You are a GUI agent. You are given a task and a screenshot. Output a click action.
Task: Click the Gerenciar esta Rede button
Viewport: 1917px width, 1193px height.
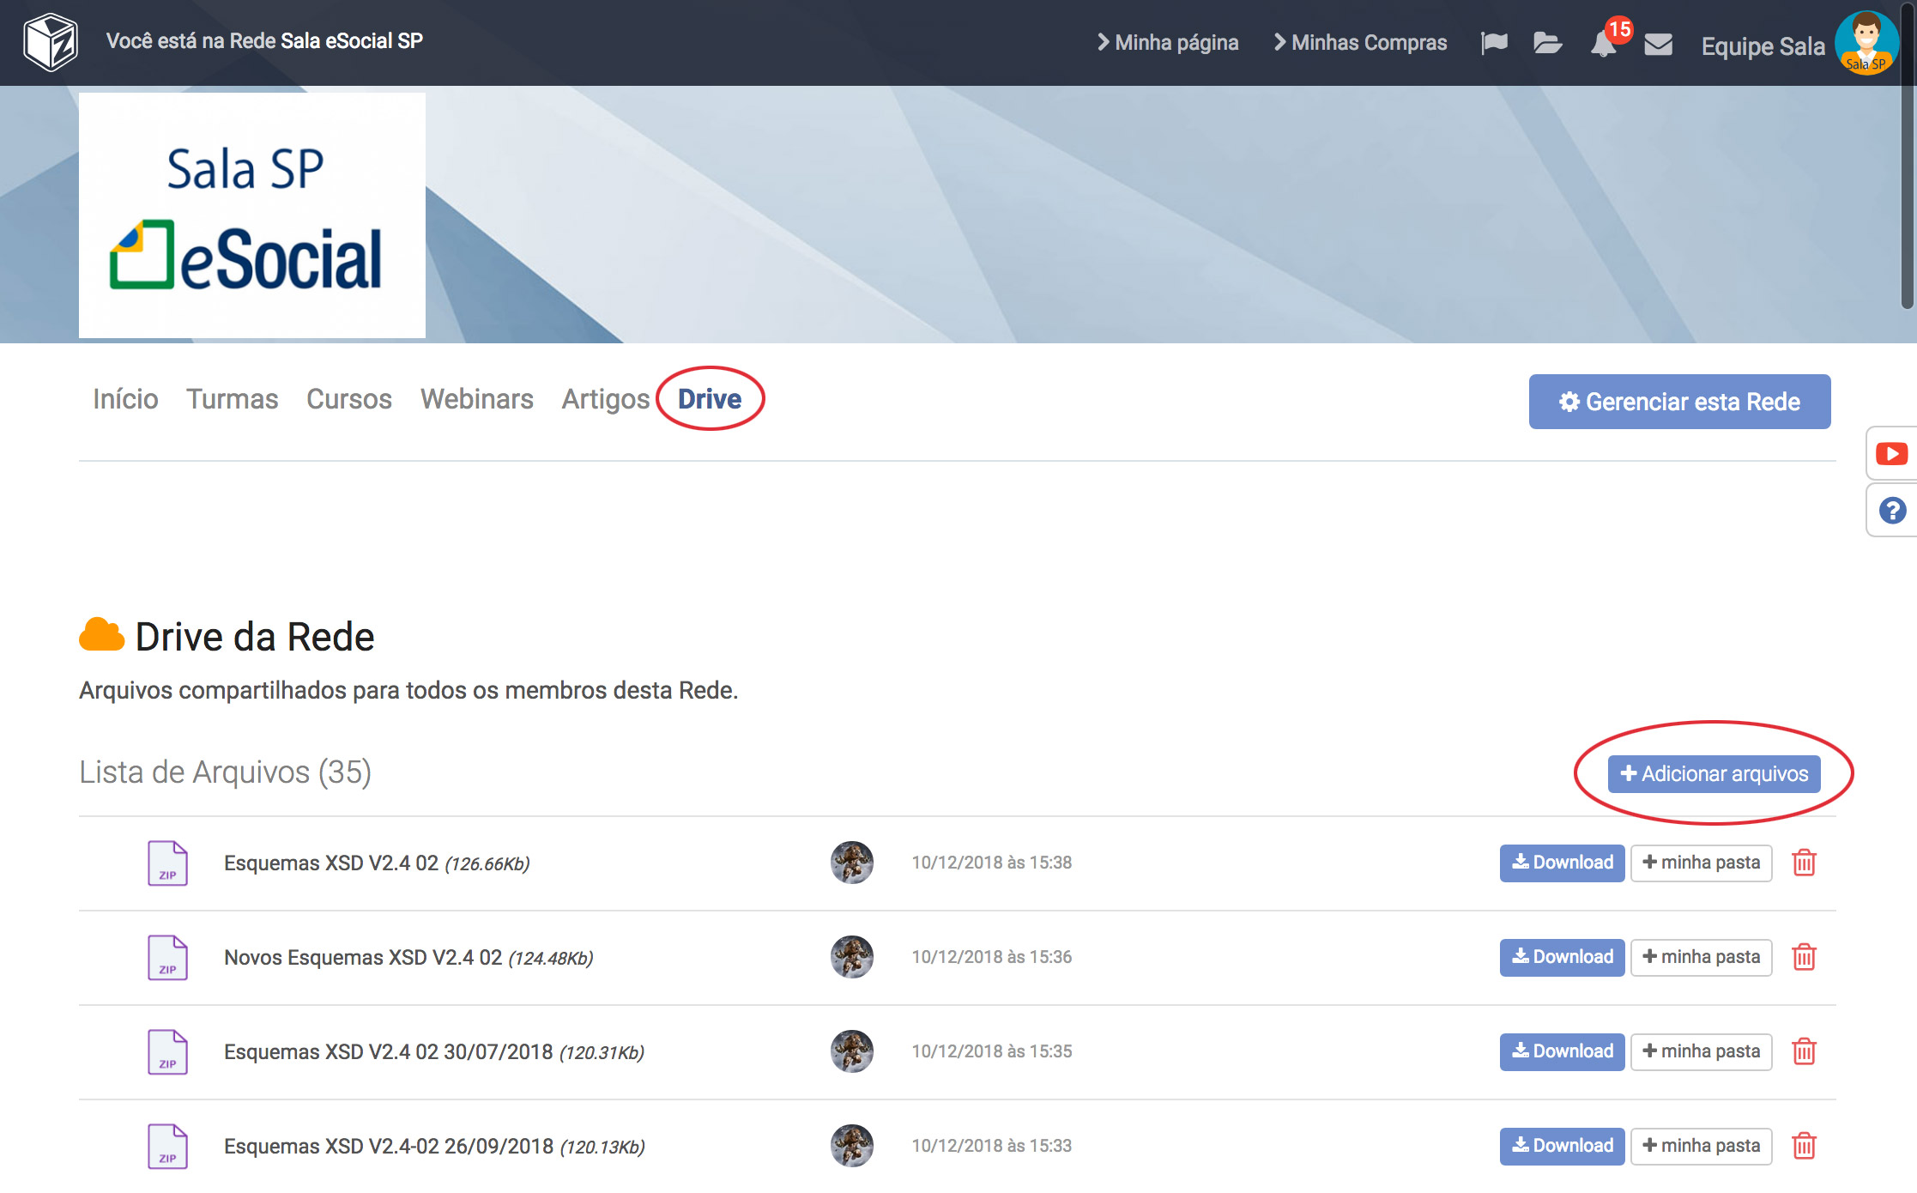click(1679, 402)
